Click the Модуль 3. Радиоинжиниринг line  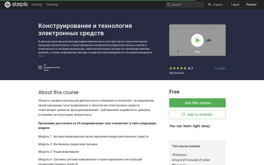[59, 151]
